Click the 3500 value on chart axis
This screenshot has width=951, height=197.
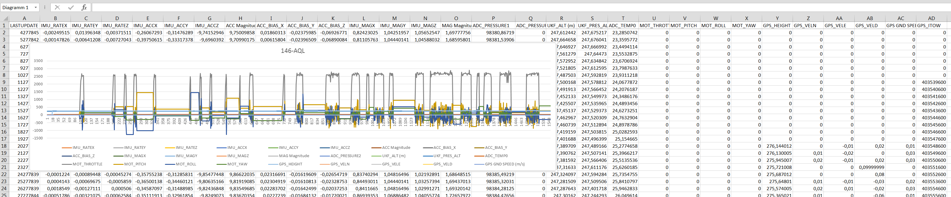click(x=38, y=61)
